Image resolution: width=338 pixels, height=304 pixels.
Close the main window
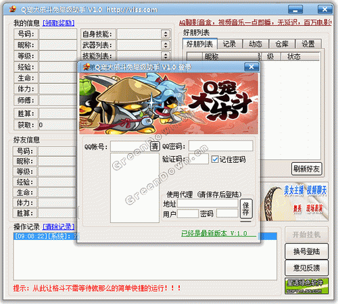tap(324, 9)
